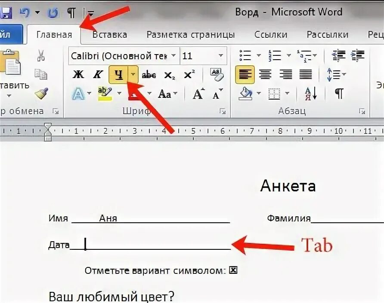Align text right
Viewport: 384px width, 303px height.
pos(285,75)
